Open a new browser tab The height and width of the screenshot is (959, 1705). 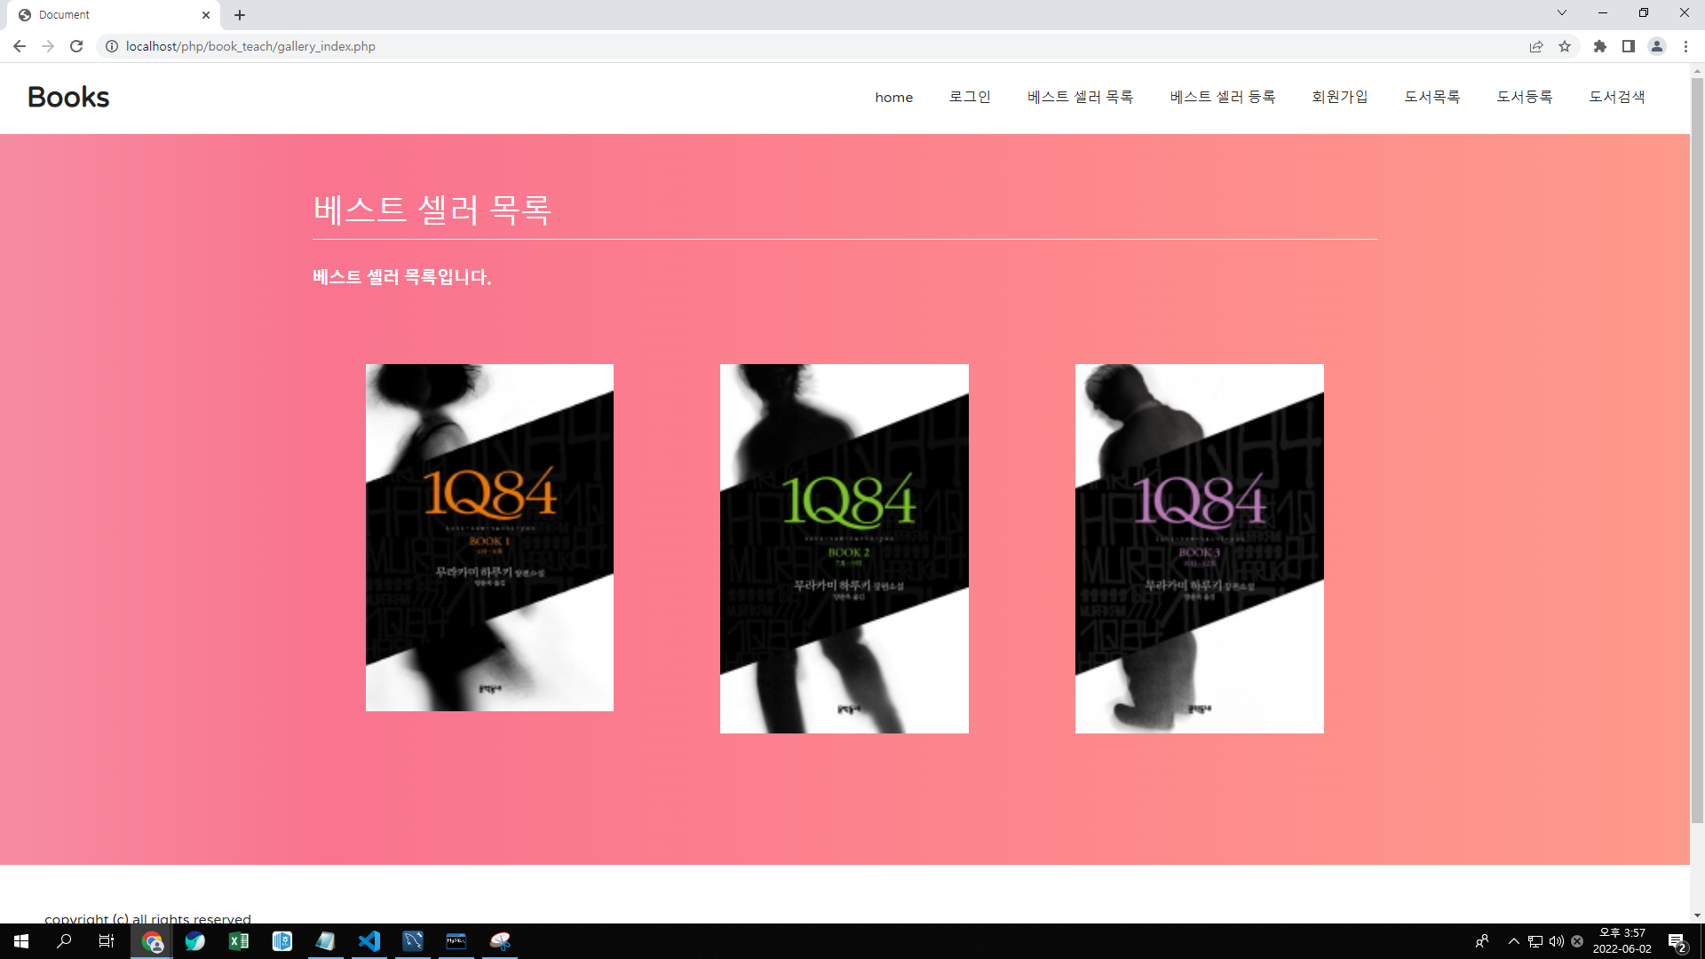[x=240, y=15]
